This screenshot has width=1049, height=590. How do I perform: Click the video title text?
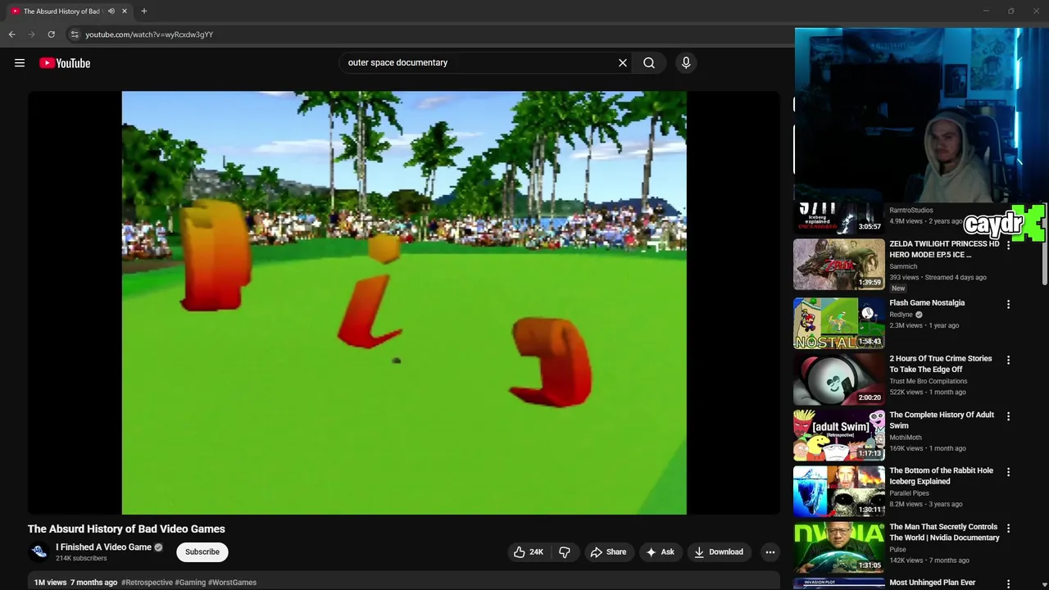click(x=126, y=529)
